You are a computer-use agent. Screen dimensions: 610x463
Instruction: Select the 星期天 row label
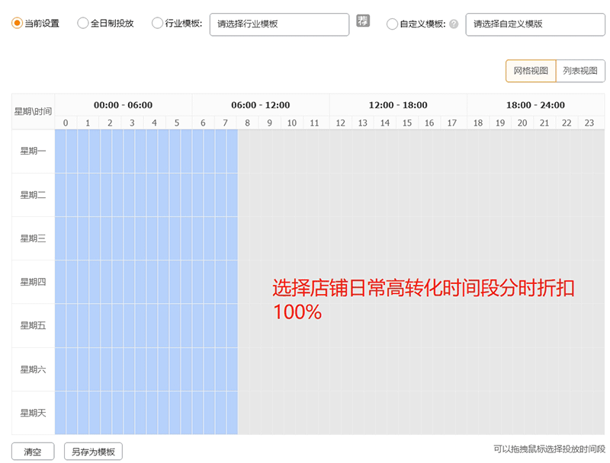tap(33, 413)
